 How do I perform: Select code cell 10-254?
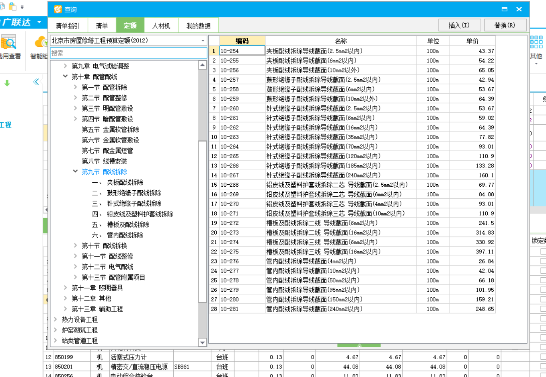(242, 51)
